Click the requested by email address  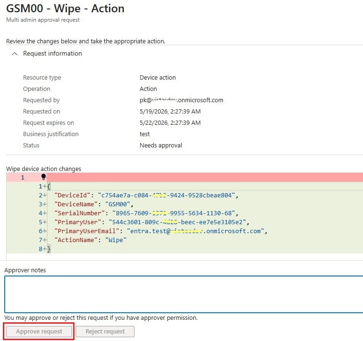click(181, 100)
